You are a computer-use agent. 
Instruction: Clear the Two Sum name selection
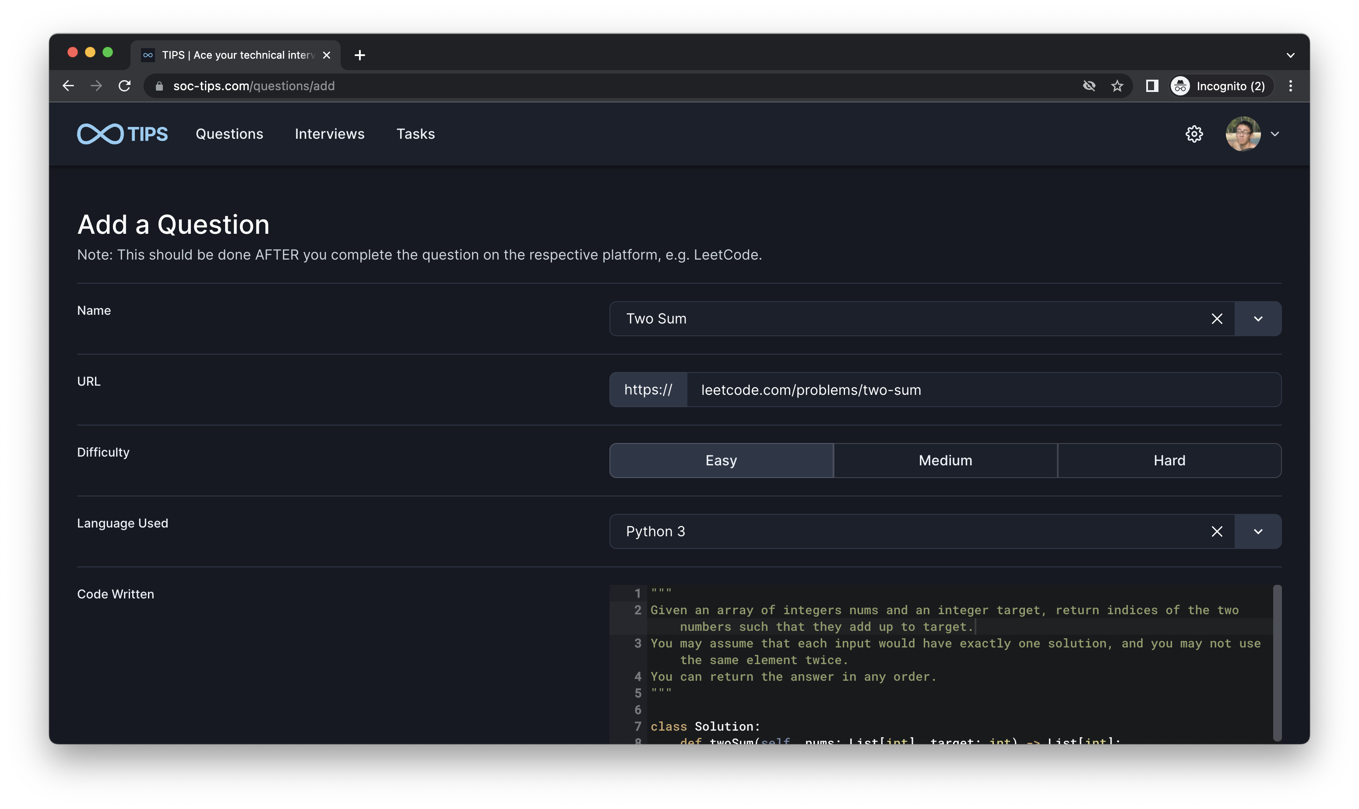[1217, 319]
